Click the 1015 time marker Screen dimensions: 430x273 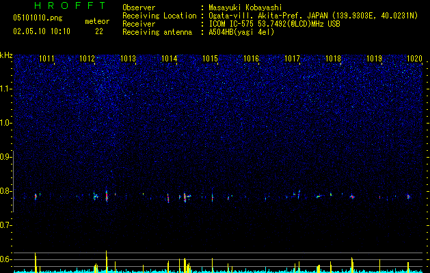tap(211, 58)
